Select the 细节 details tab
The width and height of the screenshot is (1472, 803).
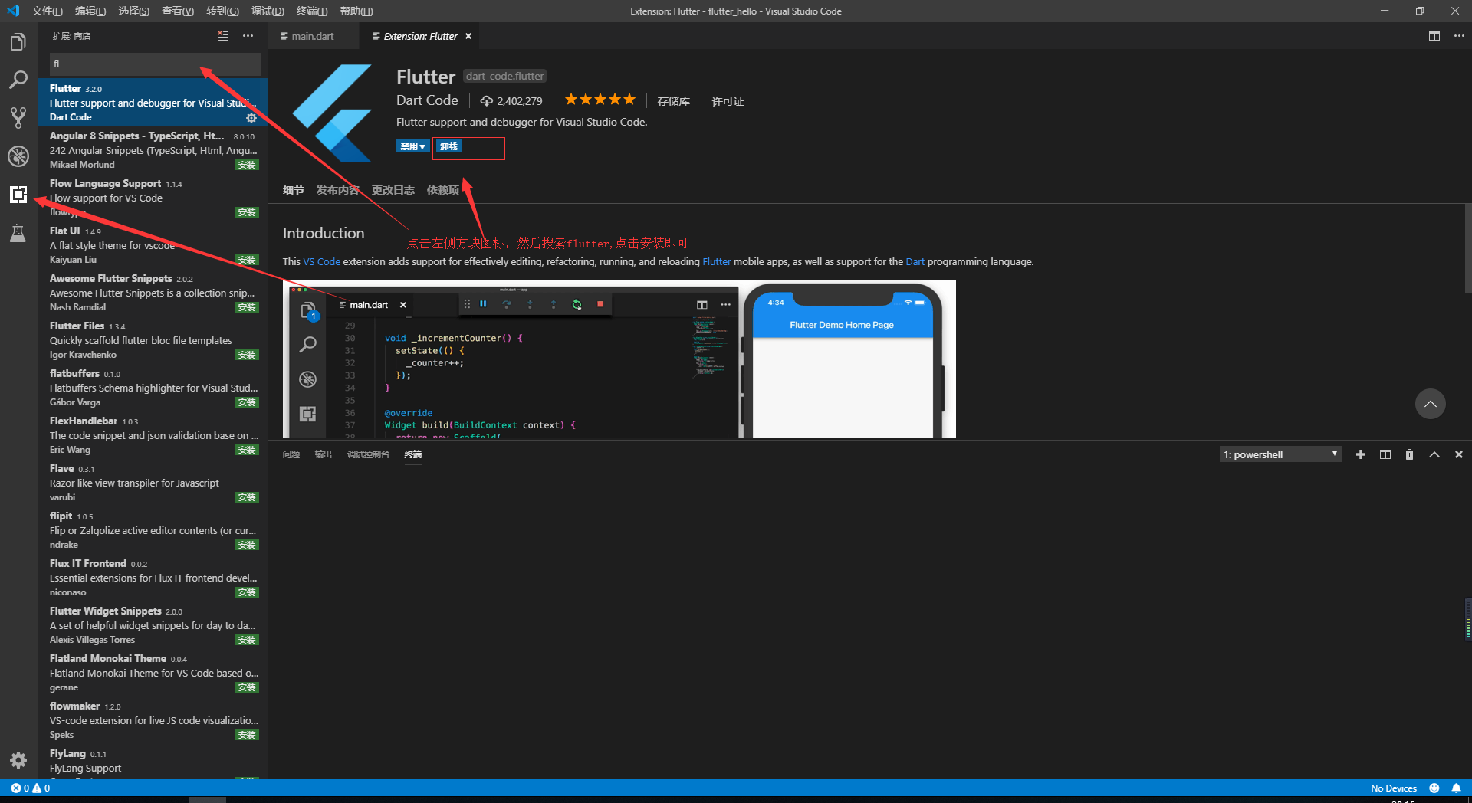[294, 190]
